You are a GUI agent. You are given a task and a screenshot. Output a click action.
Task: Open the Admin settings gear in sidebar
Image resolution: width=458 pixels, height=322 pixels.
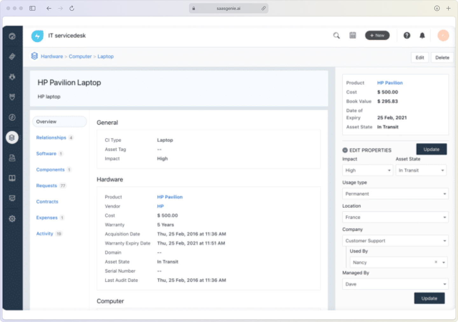coord(12,219)
